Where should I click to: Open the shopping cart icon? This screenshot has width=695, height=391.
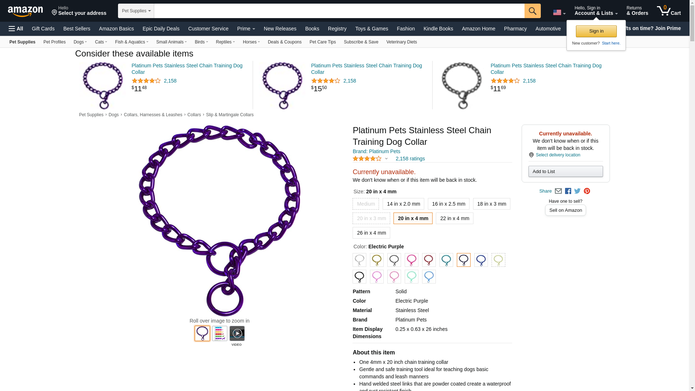point(669,10)
